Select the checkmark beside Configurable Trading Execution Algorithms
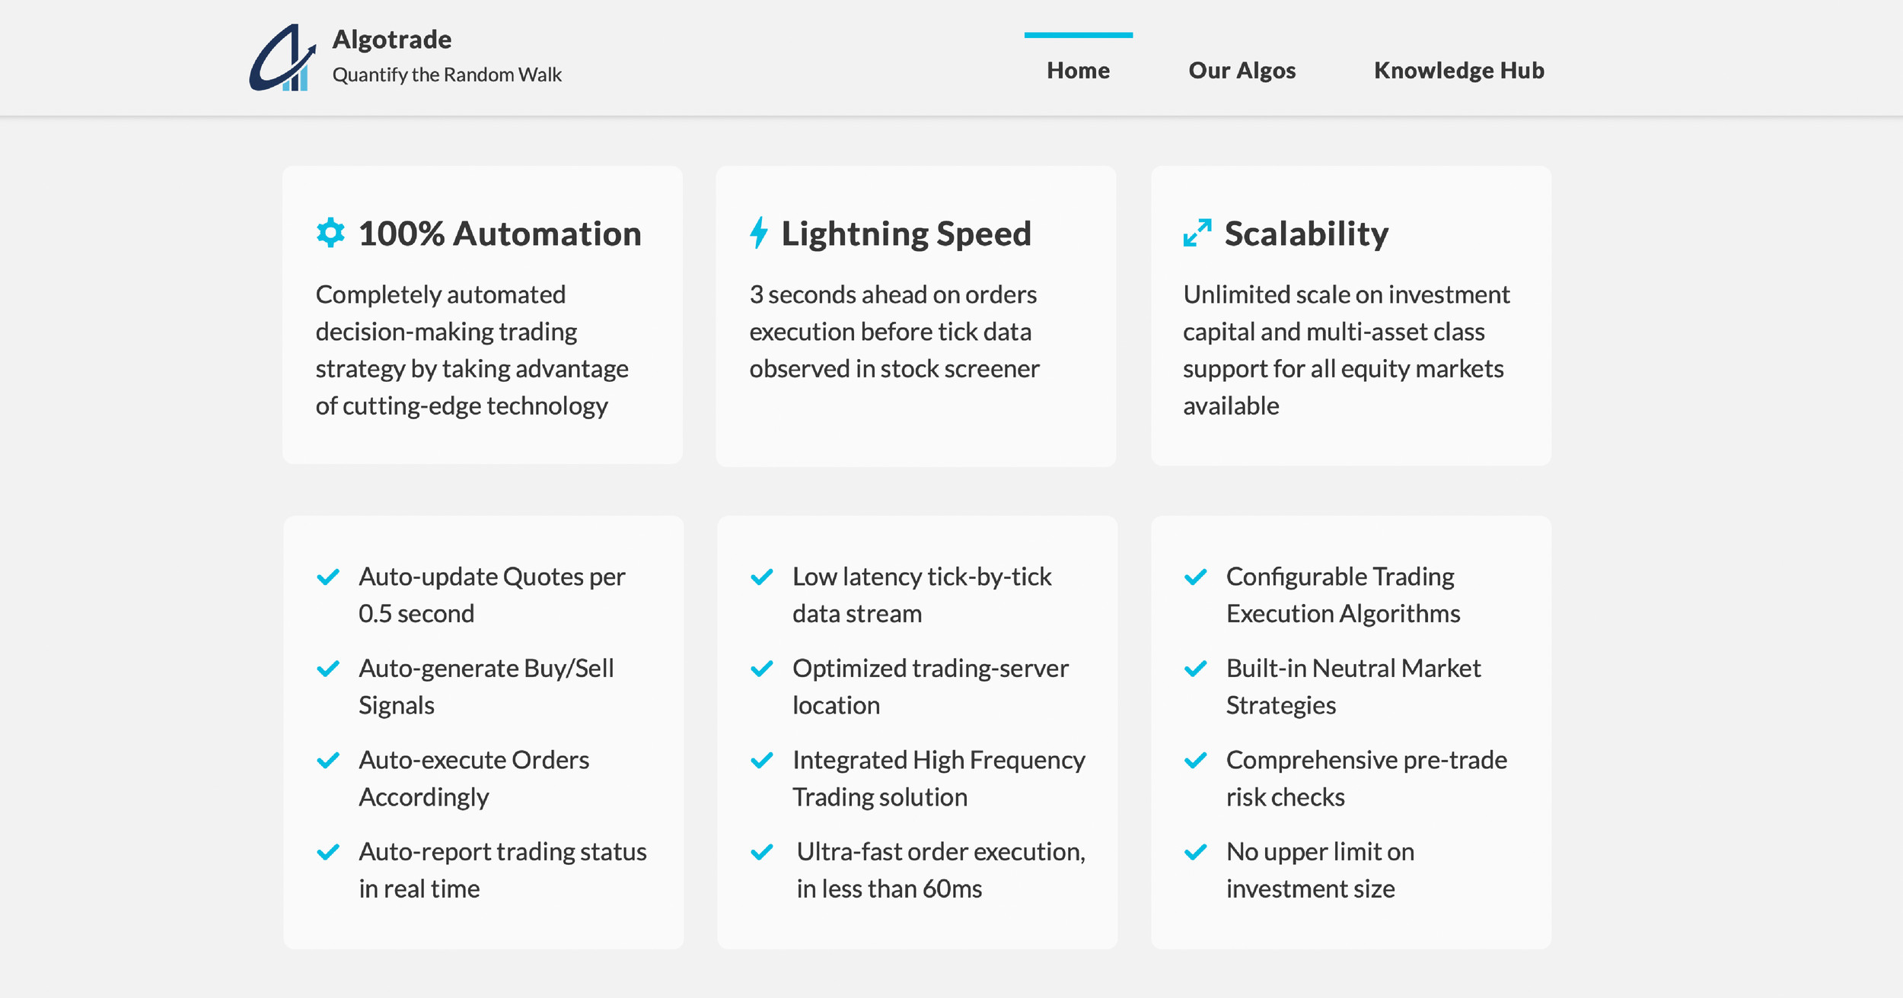Screen dimensions: 1903x998 tap(1195, 577)
